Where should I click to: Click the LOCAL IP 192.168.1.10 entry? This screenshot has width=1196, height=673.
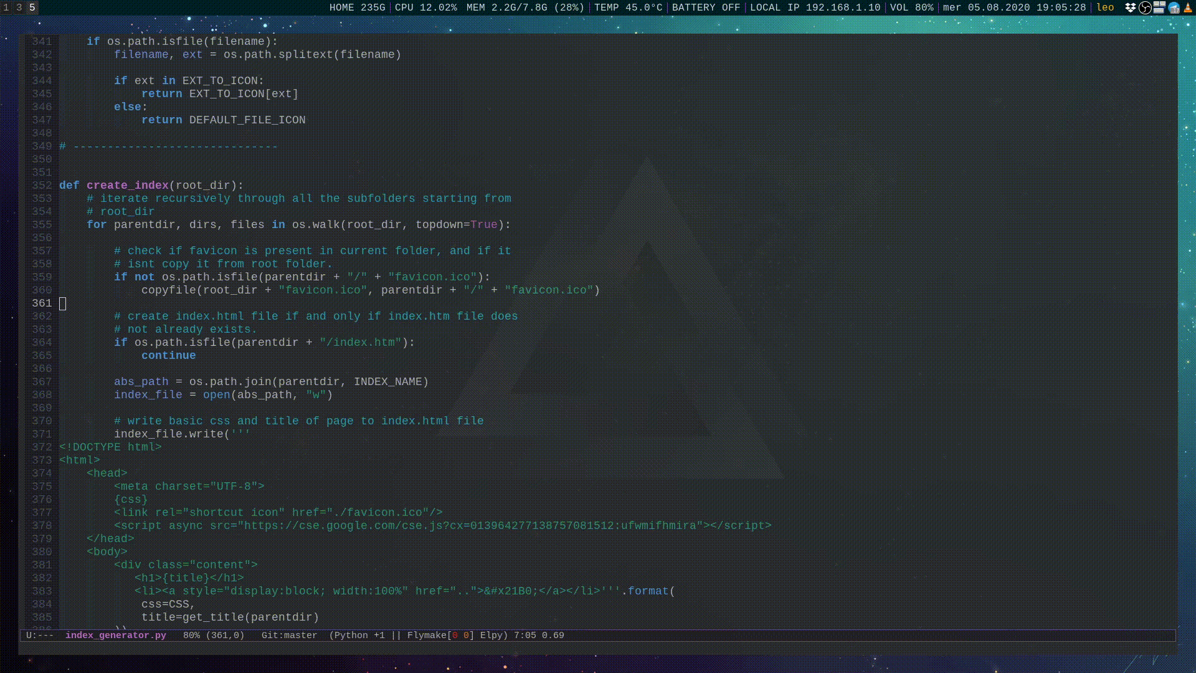coord(815,7)
